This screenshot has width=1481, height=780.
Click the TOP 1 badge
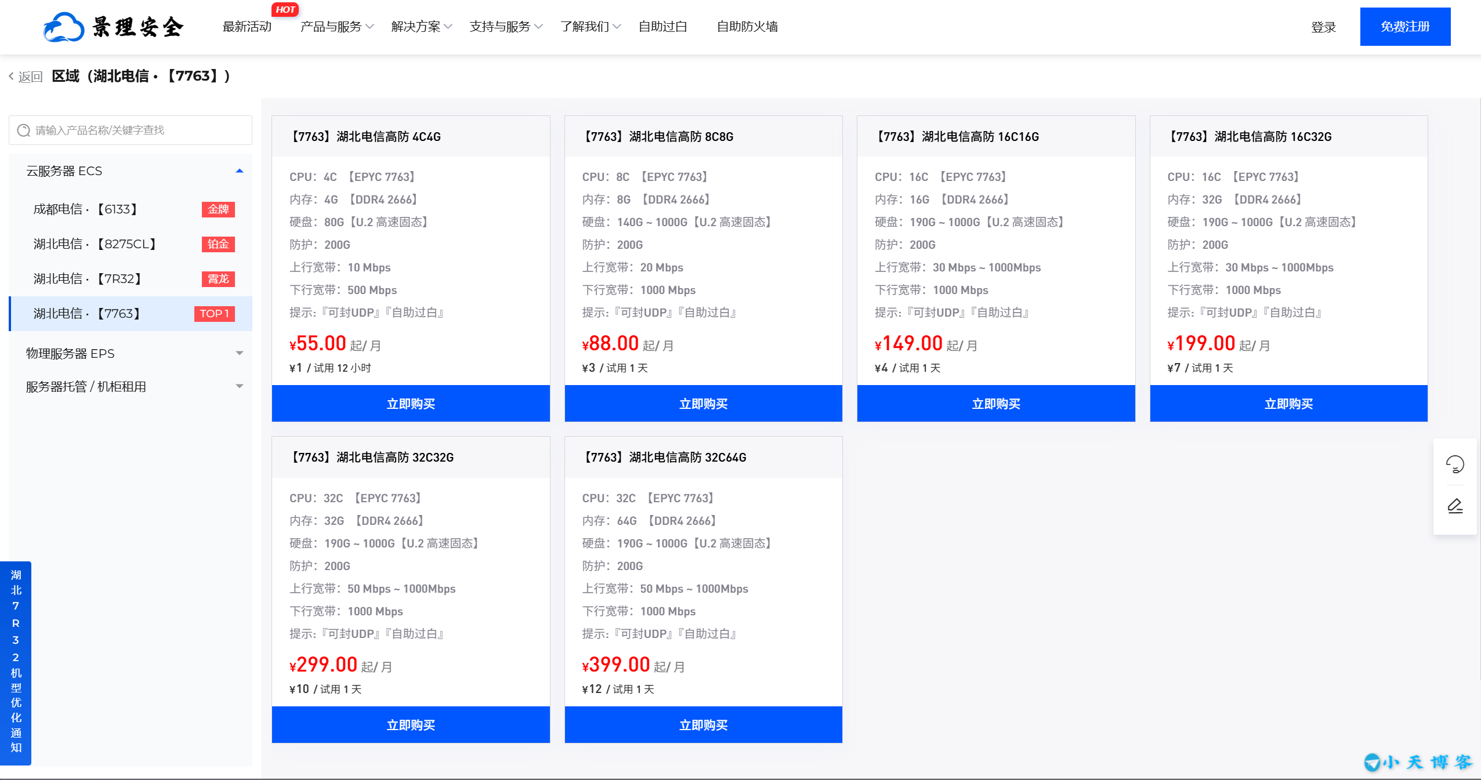coord(214,314)
